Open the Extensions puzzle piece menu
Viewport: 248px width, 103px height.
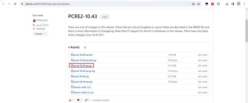pyautogui.click(x=218, y=4)
